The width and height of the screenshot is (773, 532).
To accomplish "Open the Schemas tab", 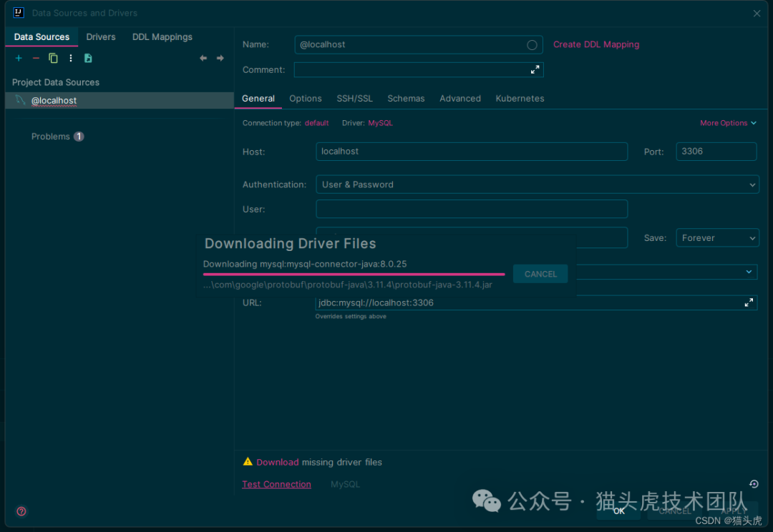I will tap(406, 99).
